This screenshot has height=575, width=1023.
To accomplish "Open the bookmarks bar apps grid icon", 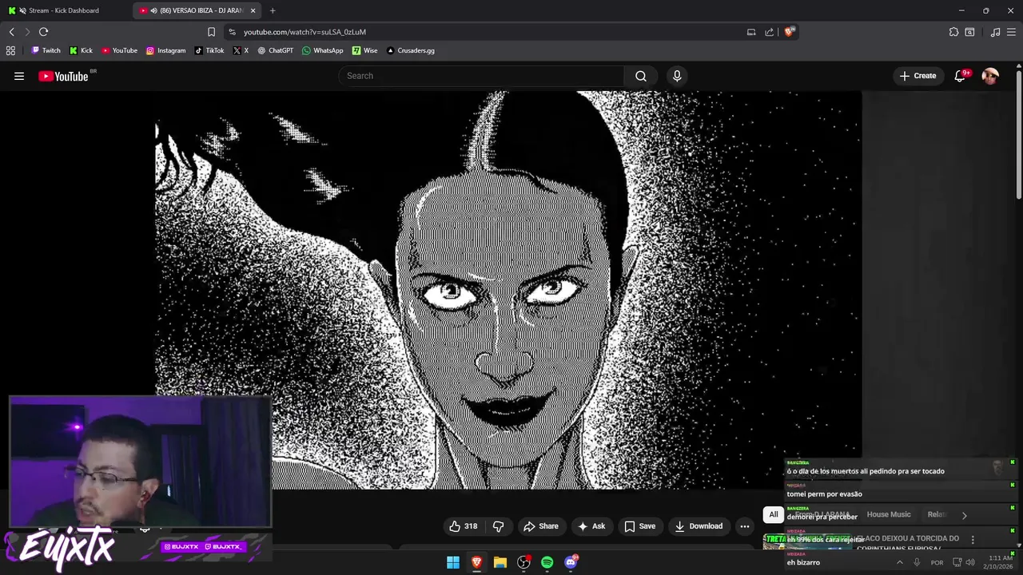I will click(10, 50).
